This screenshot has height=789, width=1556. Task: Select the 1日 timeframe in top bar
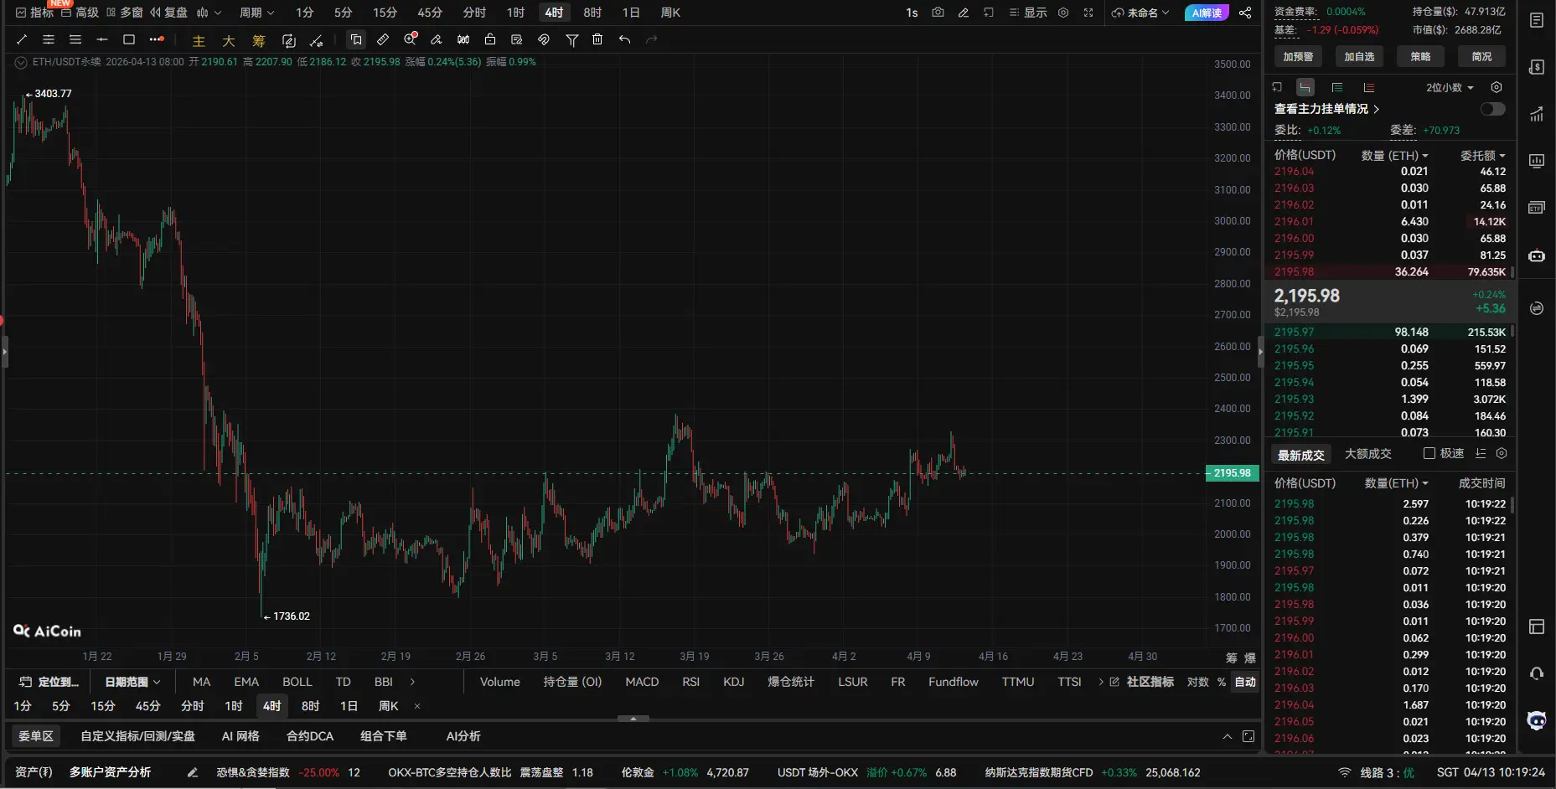coord(631,13)
